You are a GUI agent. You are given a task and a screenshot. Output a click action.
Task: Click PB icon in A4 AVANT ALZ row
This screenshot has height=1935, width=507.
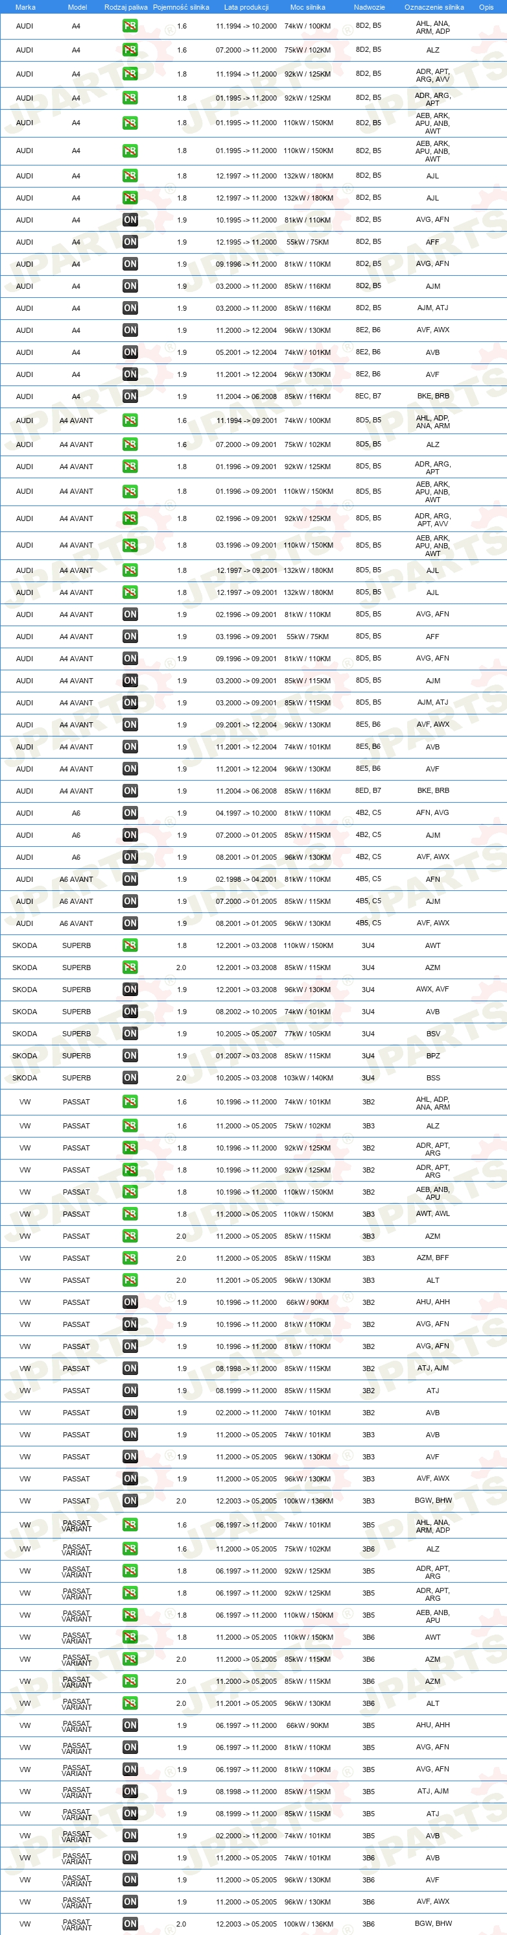coord(130,444)
